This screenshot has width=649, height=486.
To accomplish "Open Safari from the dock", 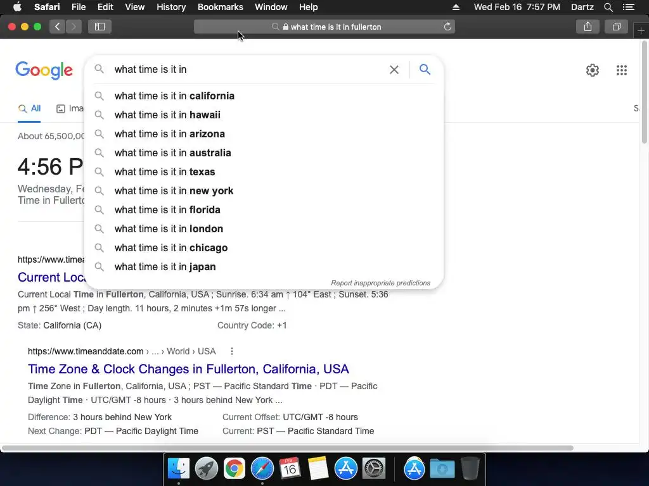I will pyautogui.click(x=262, y=469).
